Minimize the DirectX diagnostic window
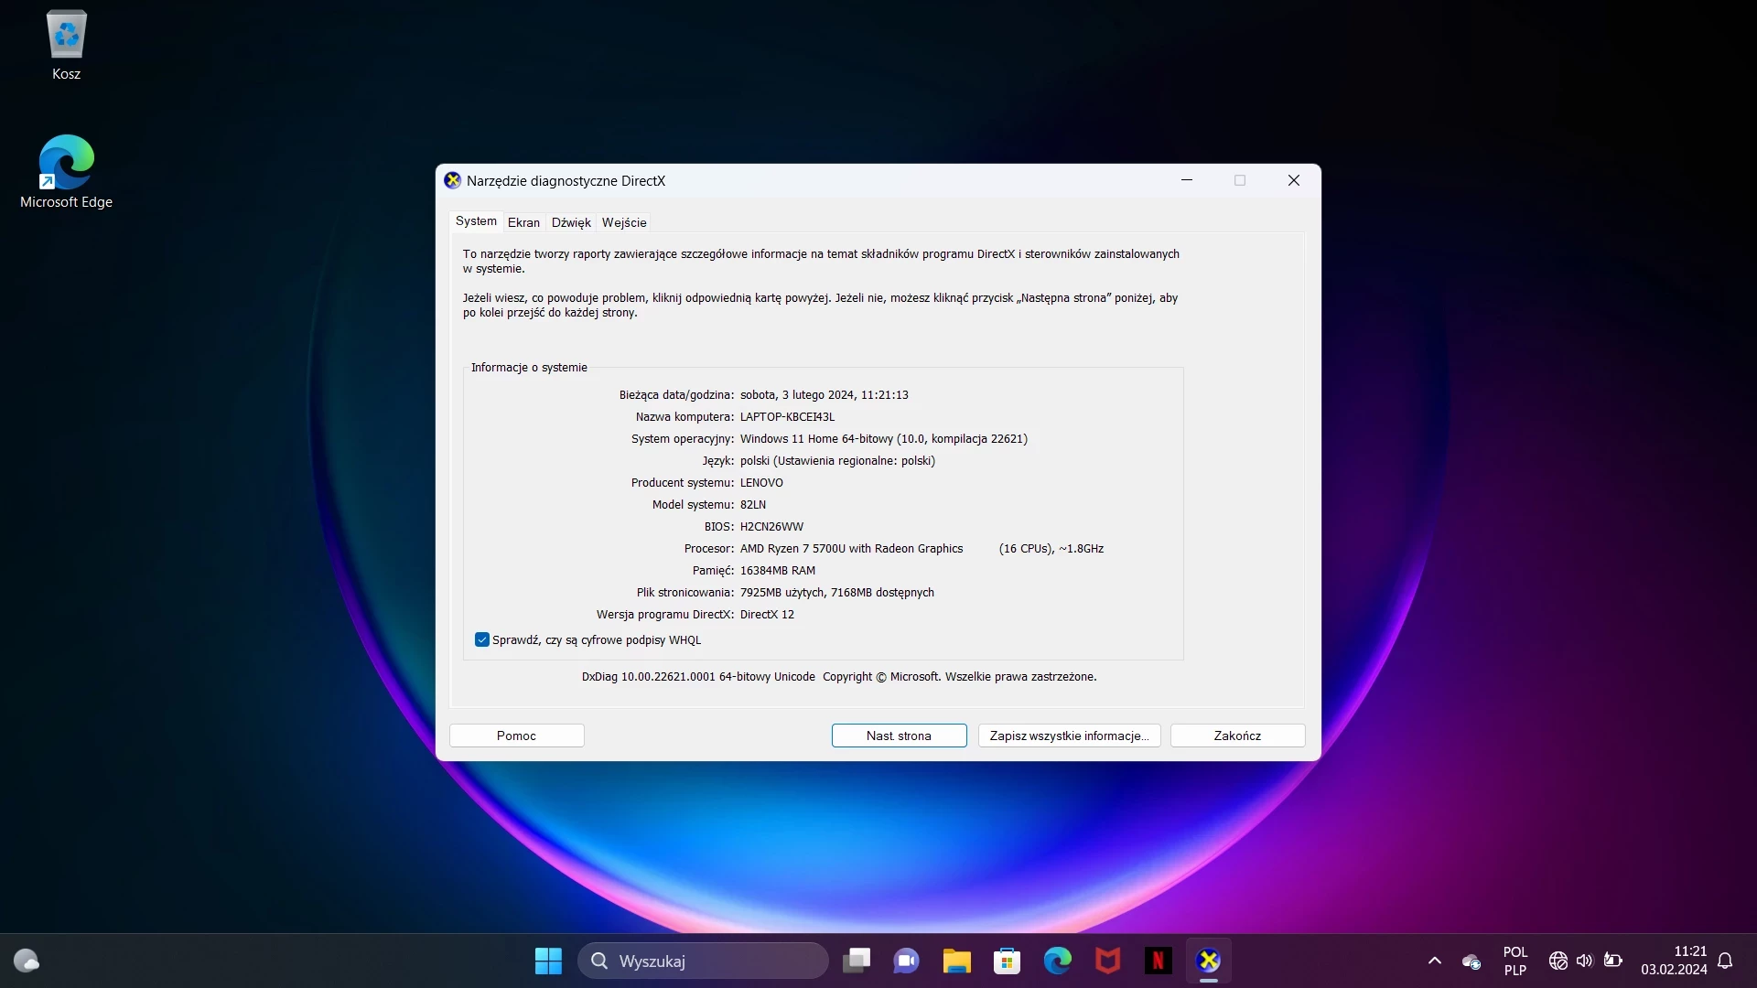Image resolution: width=1757 pixels, height=988 pixels. (1187, 180)
